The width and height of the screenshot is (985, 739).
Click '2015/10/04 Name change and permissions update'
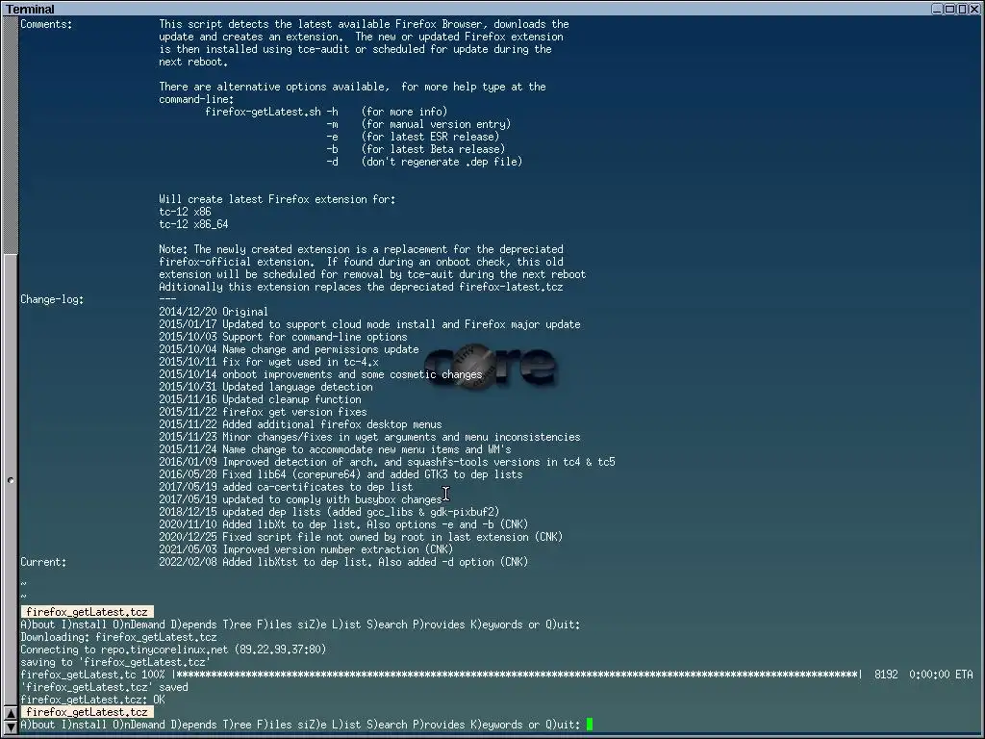tap(289, 349)
